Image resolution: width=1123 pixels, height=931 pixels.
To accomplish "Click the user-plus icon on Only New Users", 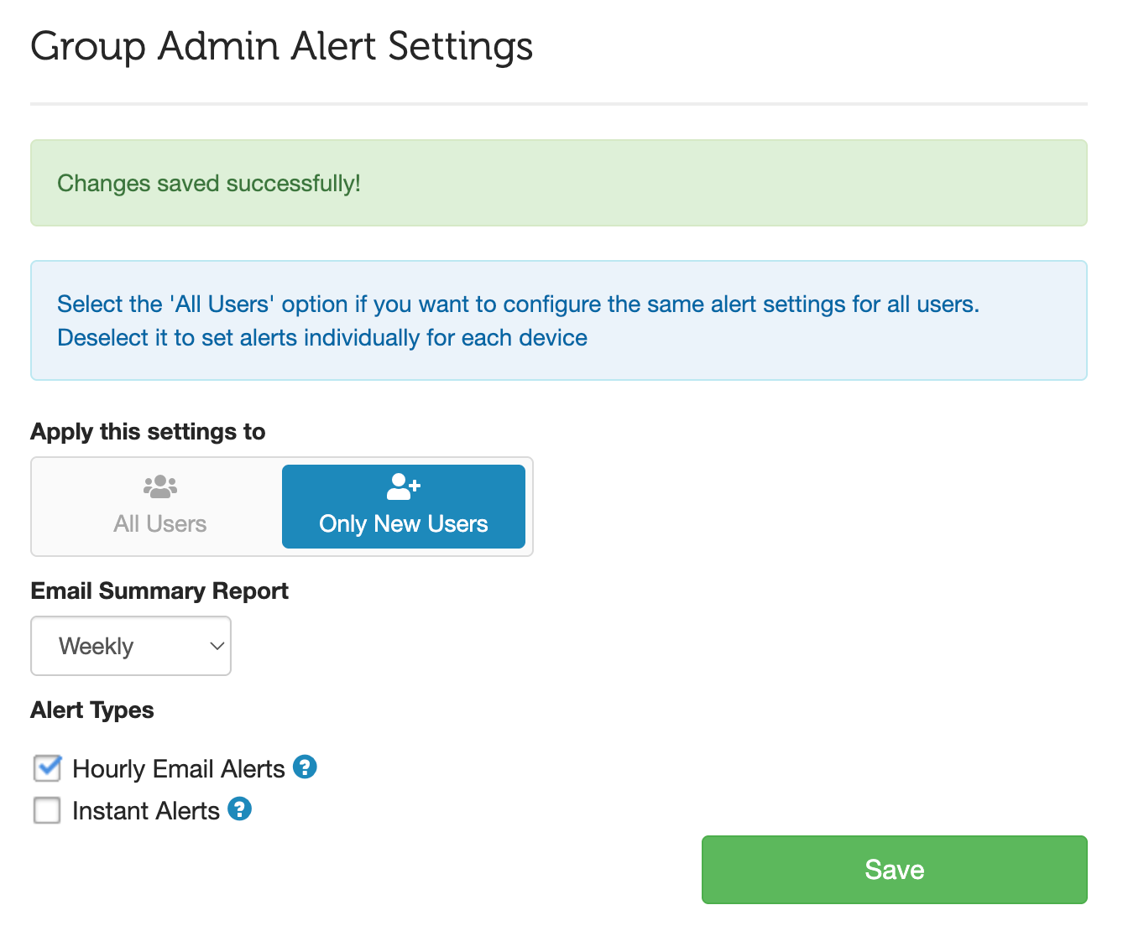I will click(x=403, y=486).
